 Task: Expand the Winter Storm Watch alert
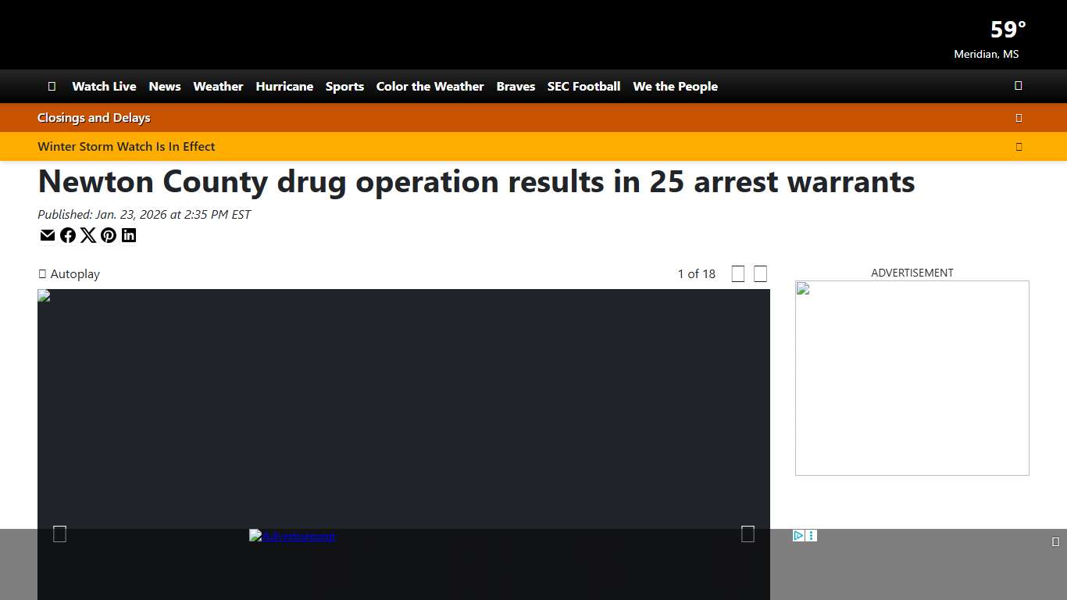(1019, 146)
